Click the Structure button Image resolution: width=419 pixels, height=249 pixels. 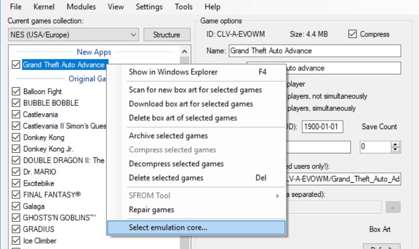pyautogui.click(x=167, y=35)
